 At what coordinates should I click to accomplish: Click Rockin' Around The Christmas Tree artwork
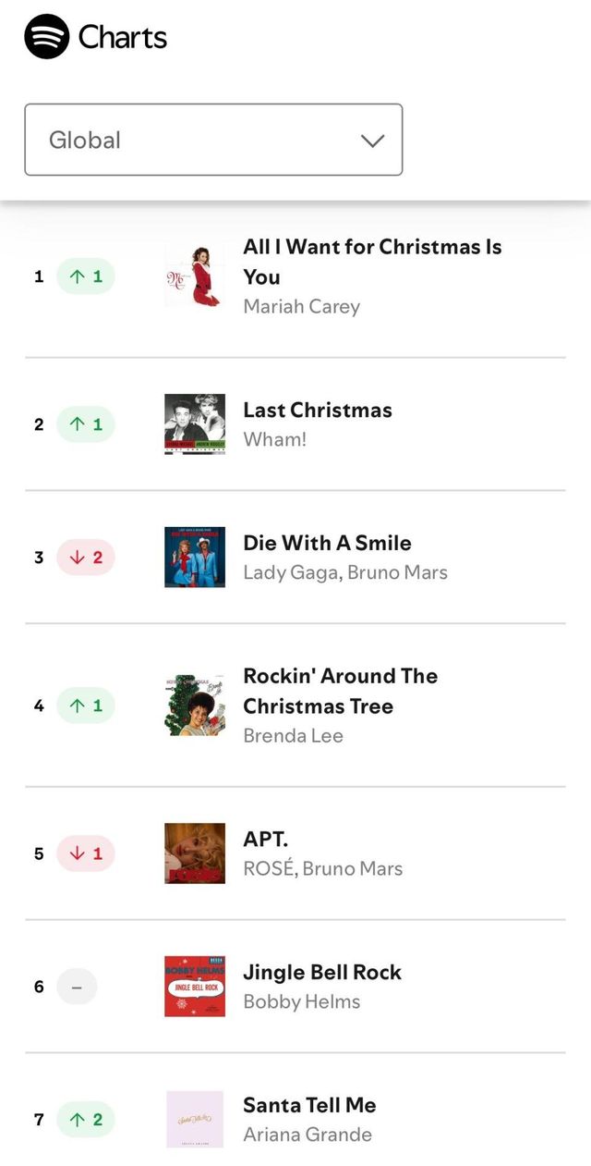coord(194,706)
